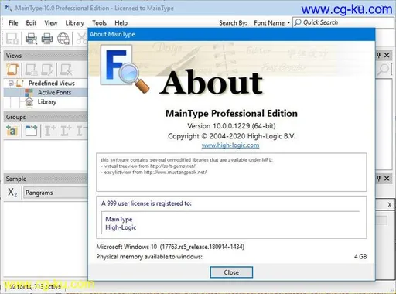The image size is (396, 294).
Task: Click 'MainType Professional Edition' heading text
Action: coord(231,114)
